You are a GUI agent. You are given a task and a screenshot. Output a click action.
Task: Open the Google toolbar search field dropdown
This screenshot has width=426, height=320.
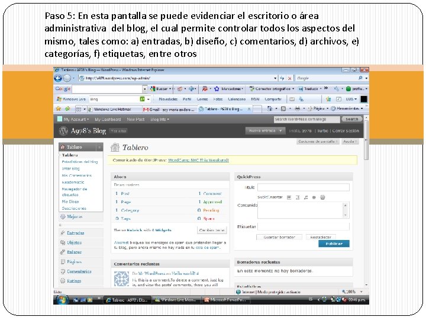click(144, 89)
